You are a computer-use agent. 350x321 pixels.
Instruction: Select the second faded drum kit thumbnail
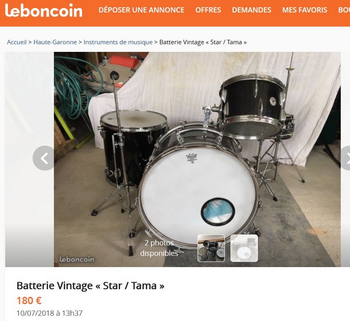(x=244, y=248)
